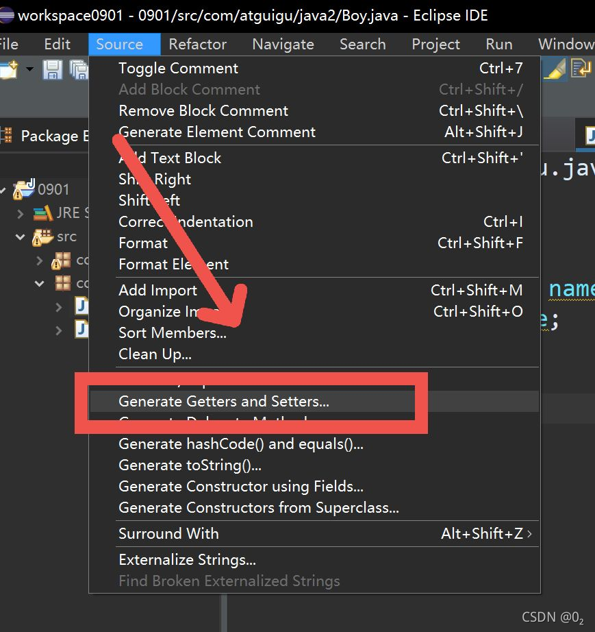This screenshot has height=632, width=595.
Task: Click the JRE System Library bookshelf icon
Action: click(42, 214)
